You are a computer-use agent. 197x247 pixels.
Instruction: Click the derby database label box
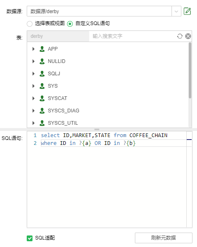coord(58,36)
